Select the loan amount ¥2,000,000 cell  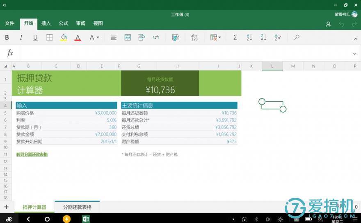click(x=106, y=134)
